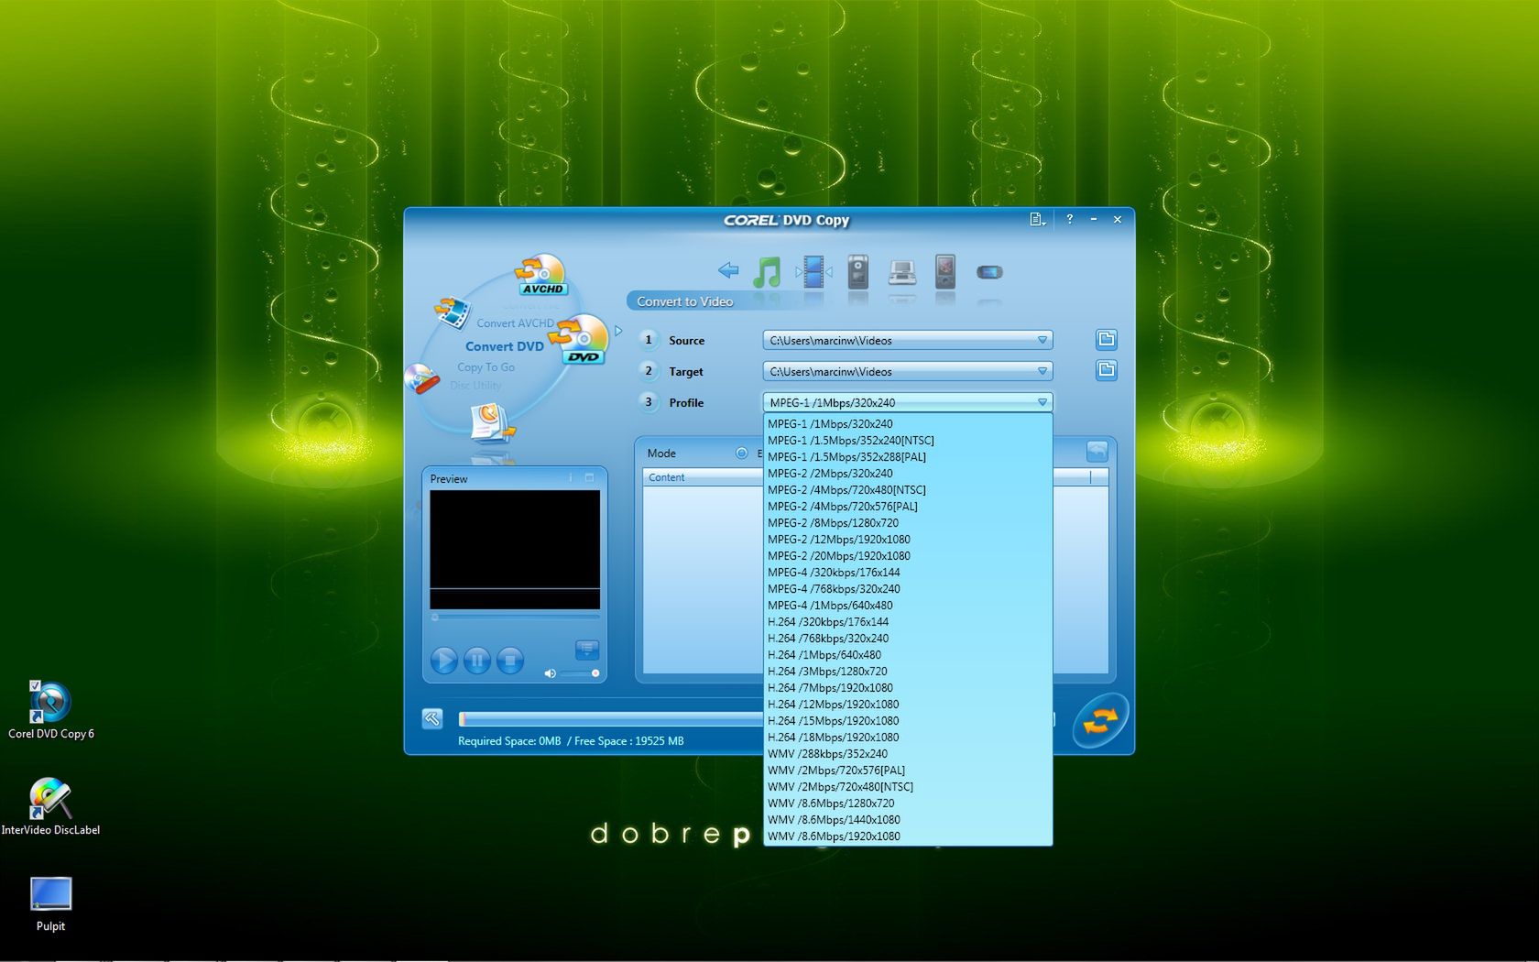This screenshot has height=962, width=1539.
Task: Click the back arrow icon above Convert to Video
Action: click(x=728, y=270)
